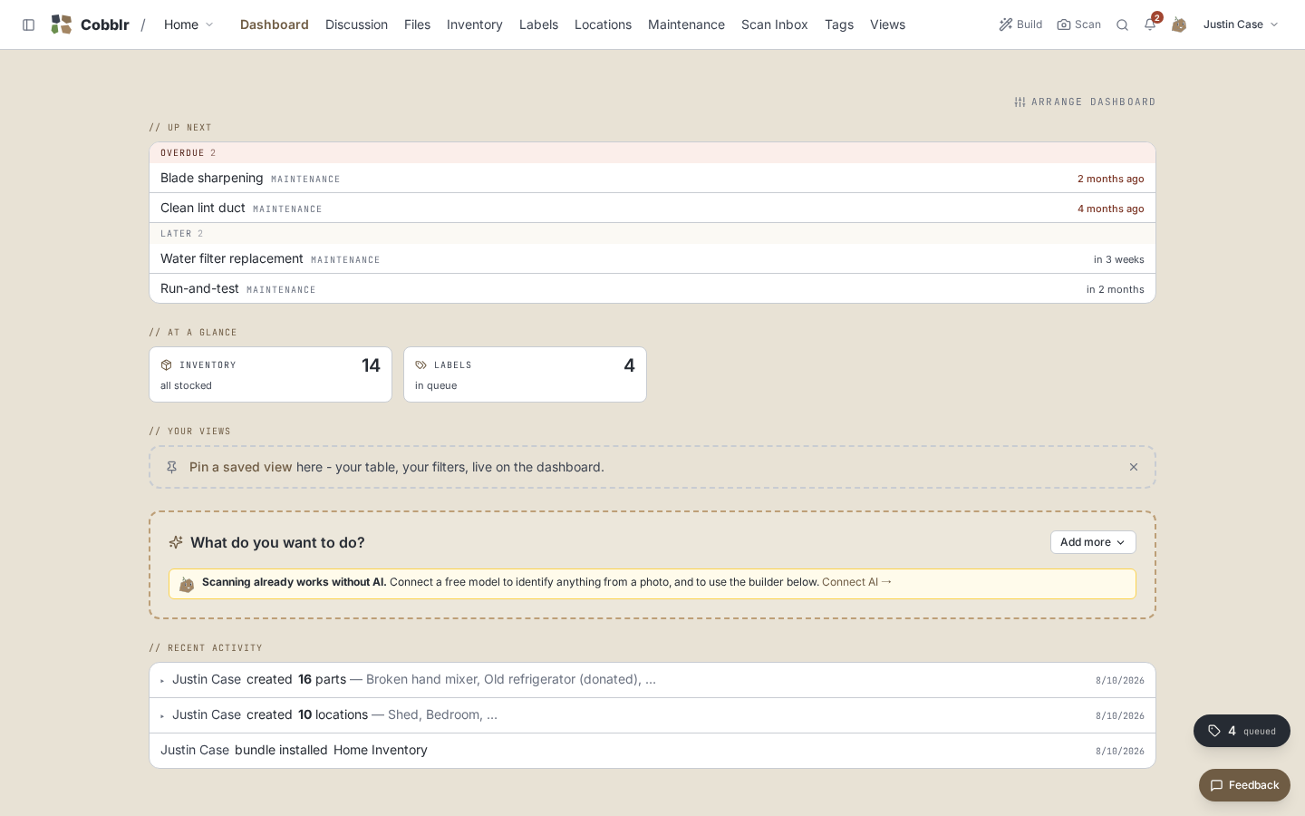
Task: Open the Locations tab
Action: [x=603, y=24]
